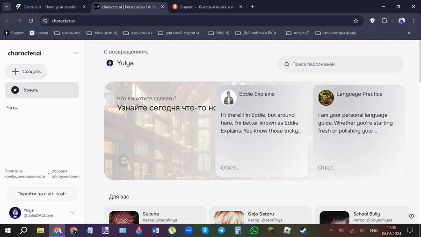This screenshot has width=421, height=237.
Task: Open the Eddie Explains card
Action: [x=261, y=131]
